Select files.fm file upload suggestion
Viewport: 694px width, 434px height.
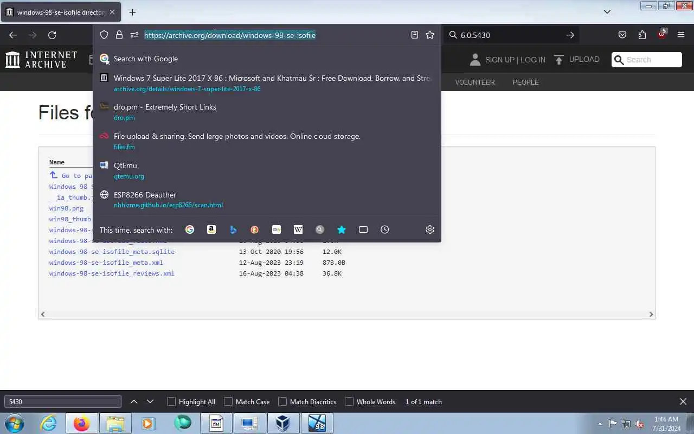coord(267,141)
